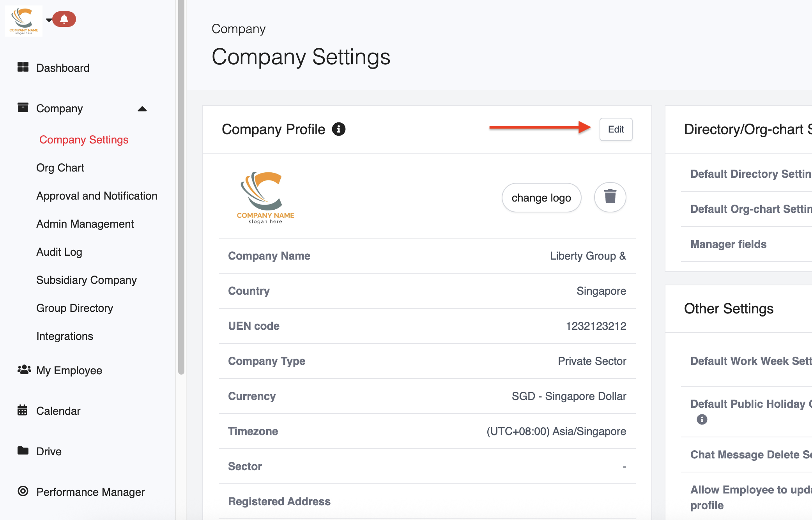This screenshot has height=520, width=812.
Task: Click the trash icon to delete the logo
Action: tap(610, 197)
